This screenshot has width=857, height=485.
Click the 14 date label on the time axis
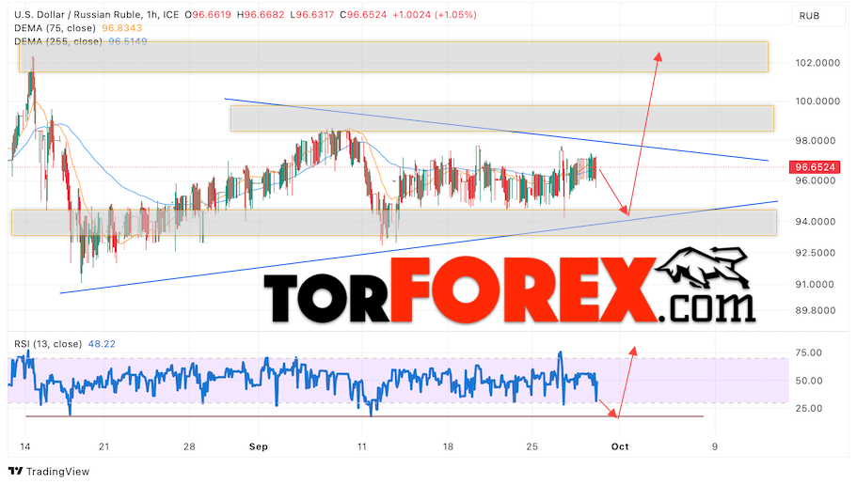(x=25, y=446)
